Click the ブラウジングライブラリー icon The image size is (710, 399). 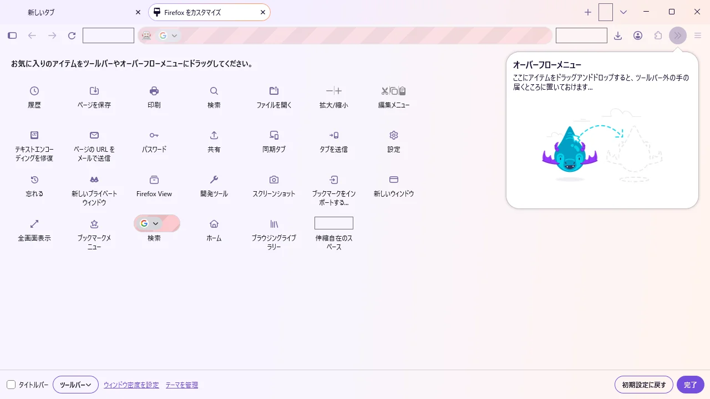coord(274,224)
